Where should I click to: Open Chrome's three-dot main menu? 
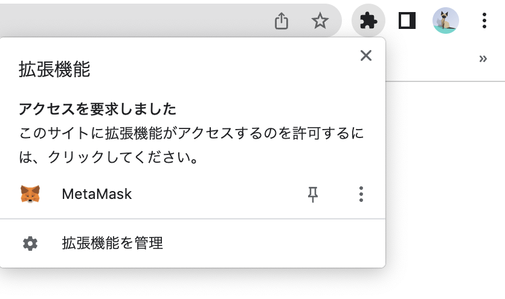(484, 21)
